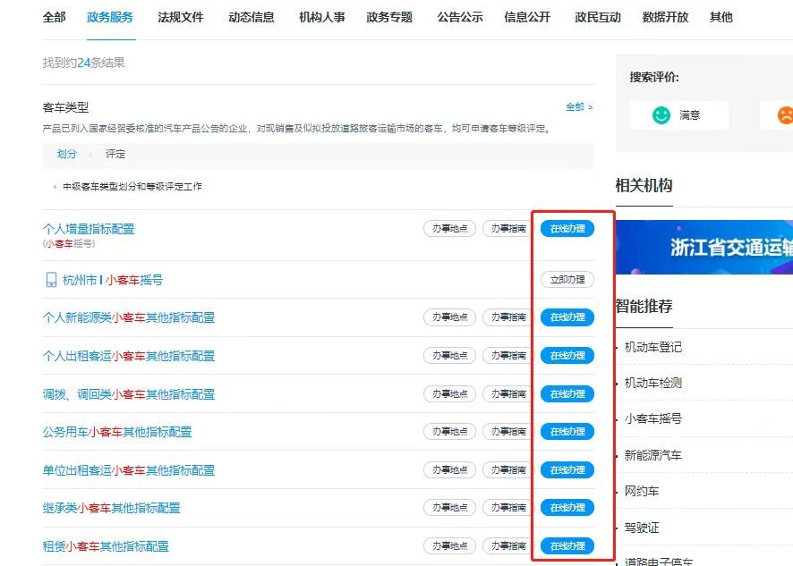Click the 浙江省交通运输 banner image
The height and width of the screenshot is (566, 793).
click(x=704, y=247)
